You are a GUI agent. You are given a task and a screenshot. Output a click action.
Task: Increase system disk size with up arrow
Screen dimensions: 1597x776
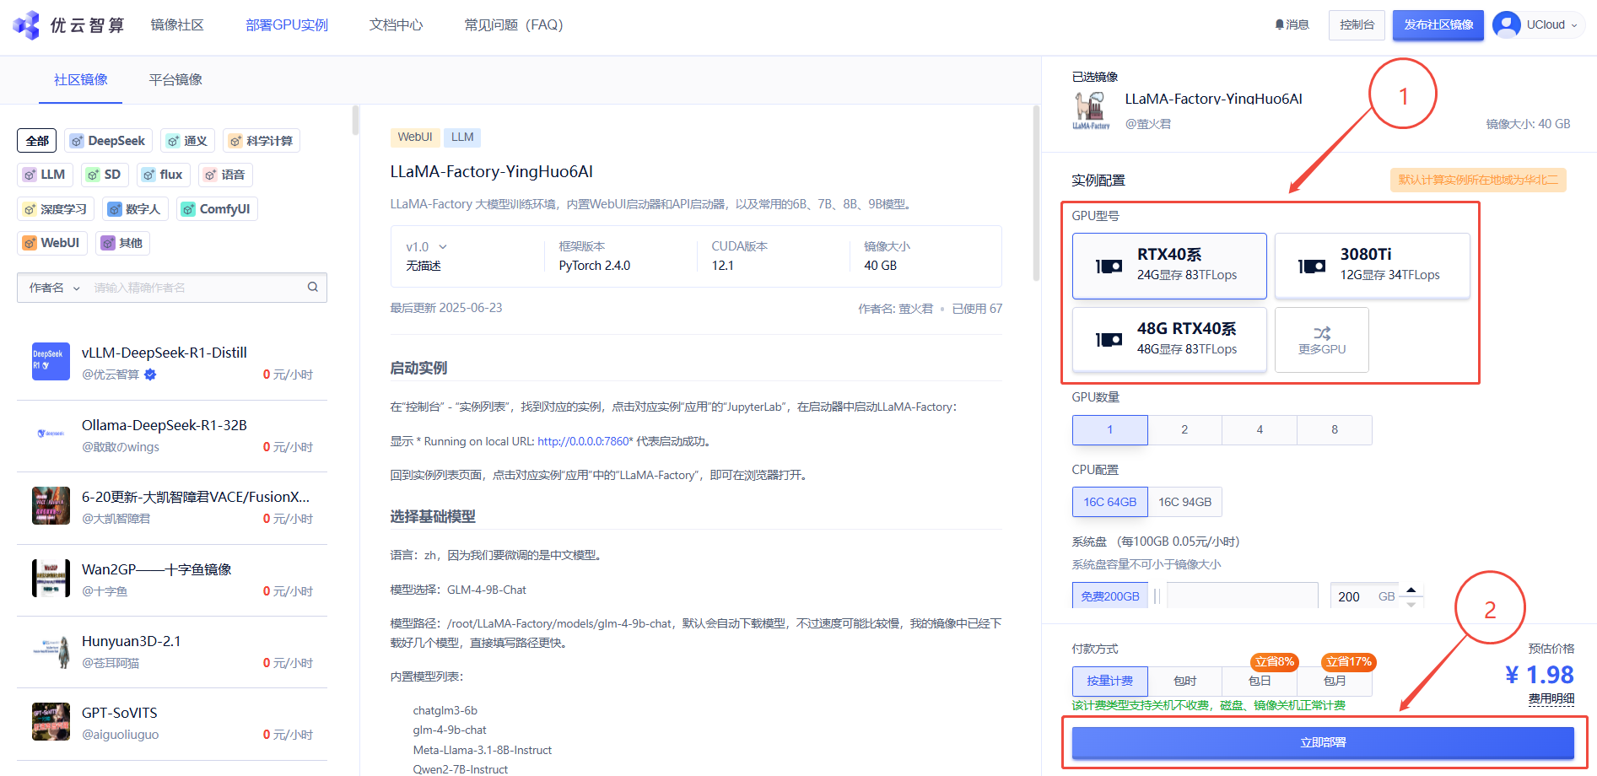[1411, 590]
